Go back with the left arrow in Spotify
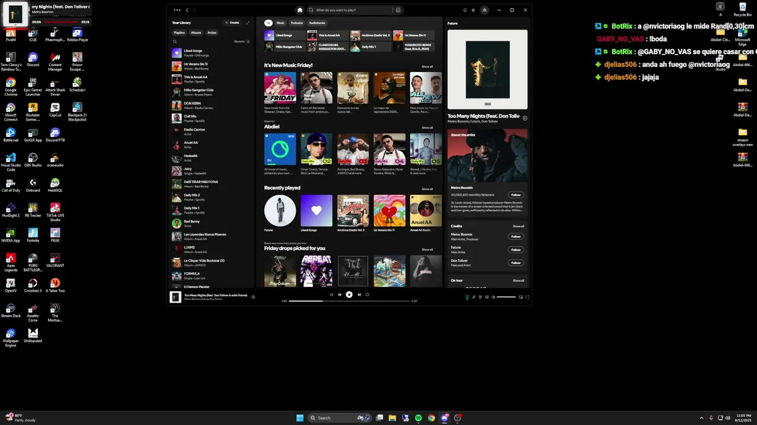The image size is (757, 425). point(187,10)
